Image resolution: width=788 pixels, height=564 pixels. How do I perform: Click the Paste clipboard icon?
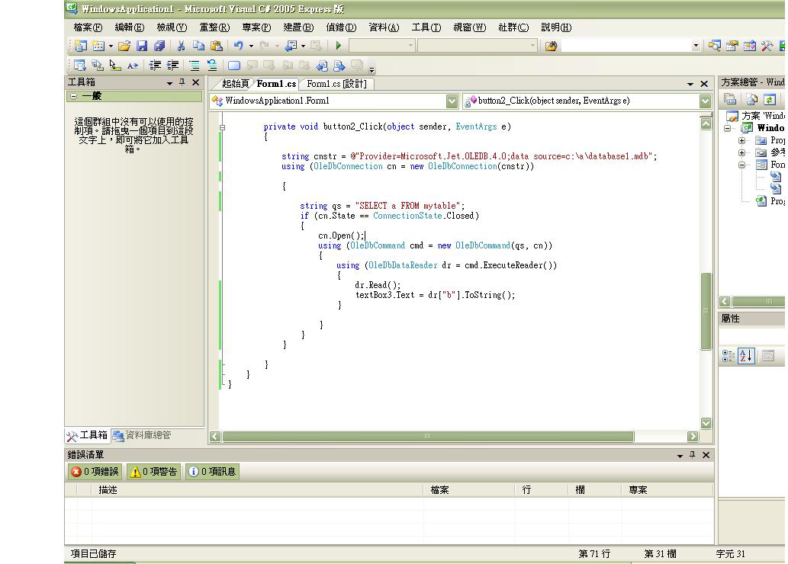[x=217, y=46]
